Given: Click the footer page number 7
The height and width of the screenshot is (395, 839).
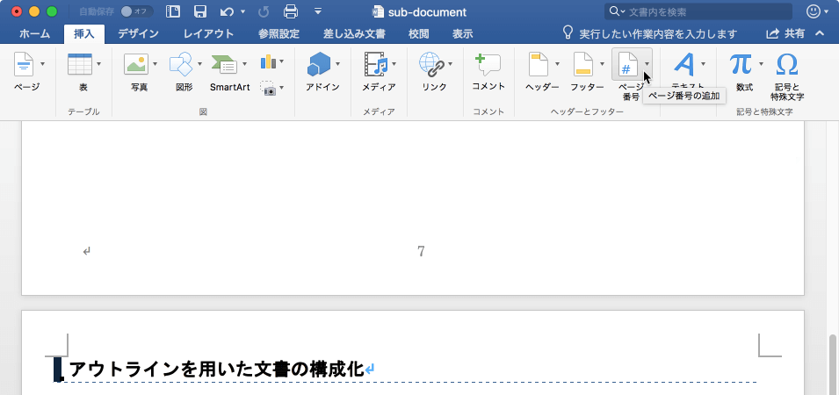Looking at the screenshot, I should pos(421,251).
